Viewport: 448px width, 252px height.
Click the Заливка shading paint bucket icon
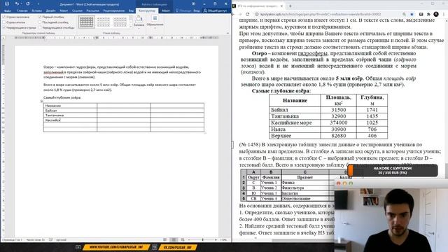click(139, 19)
